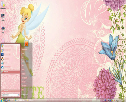Click the QQ penguin tray icon
Screen dimensions: 126x102
click(x=109, y=100)
